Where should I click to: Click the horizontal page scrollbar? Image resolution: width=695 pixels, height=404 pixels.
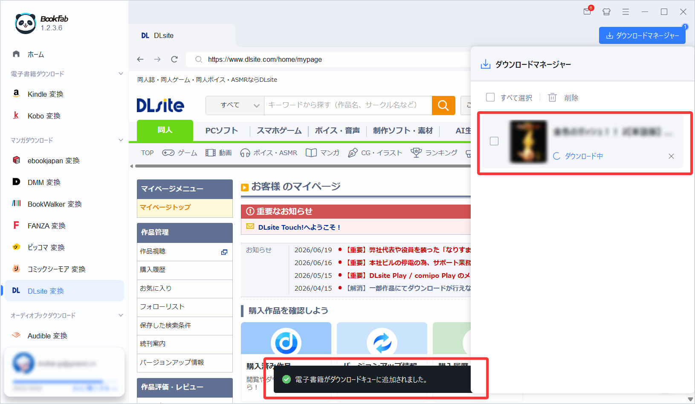coord(302,166)
